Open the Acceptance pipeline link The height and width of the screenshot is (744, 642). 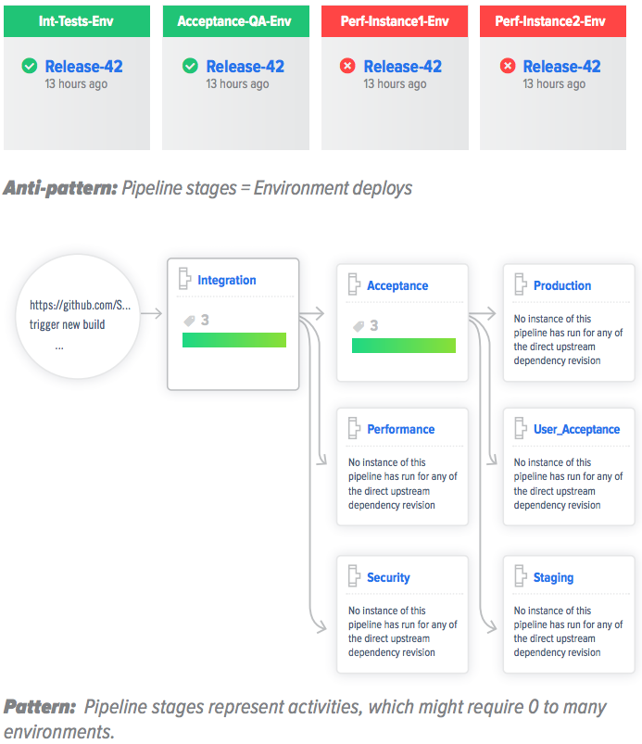pyautogui.click(x=397, y=286)
